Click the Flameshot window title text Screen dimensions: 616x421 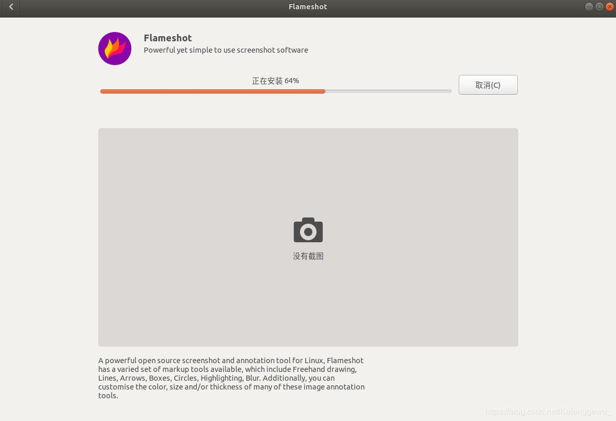tap(308, 7)
